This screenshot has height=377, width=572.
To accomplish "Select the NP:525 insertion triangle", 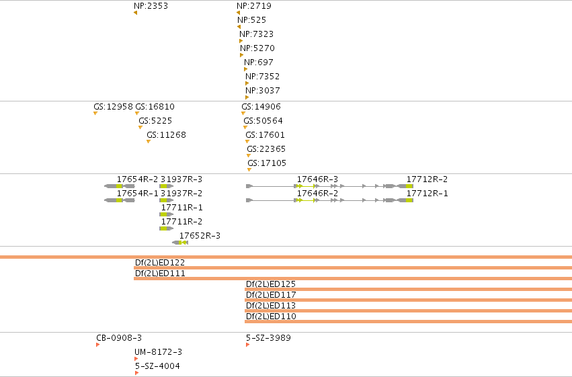I will [239, 27].
